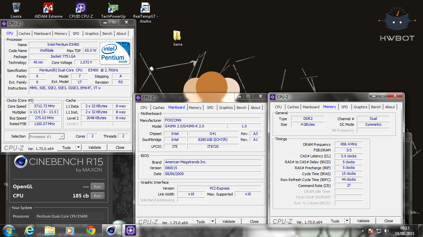Open CPU tab in Mainboard window
This screenshot has width=423, height=237.
(x=144, y=108)
